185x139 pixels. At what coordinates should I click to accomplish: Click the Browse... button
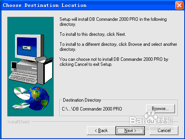(160, 109)
